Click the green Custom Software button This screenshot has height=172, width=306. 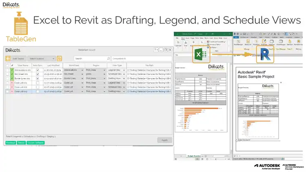35,143
